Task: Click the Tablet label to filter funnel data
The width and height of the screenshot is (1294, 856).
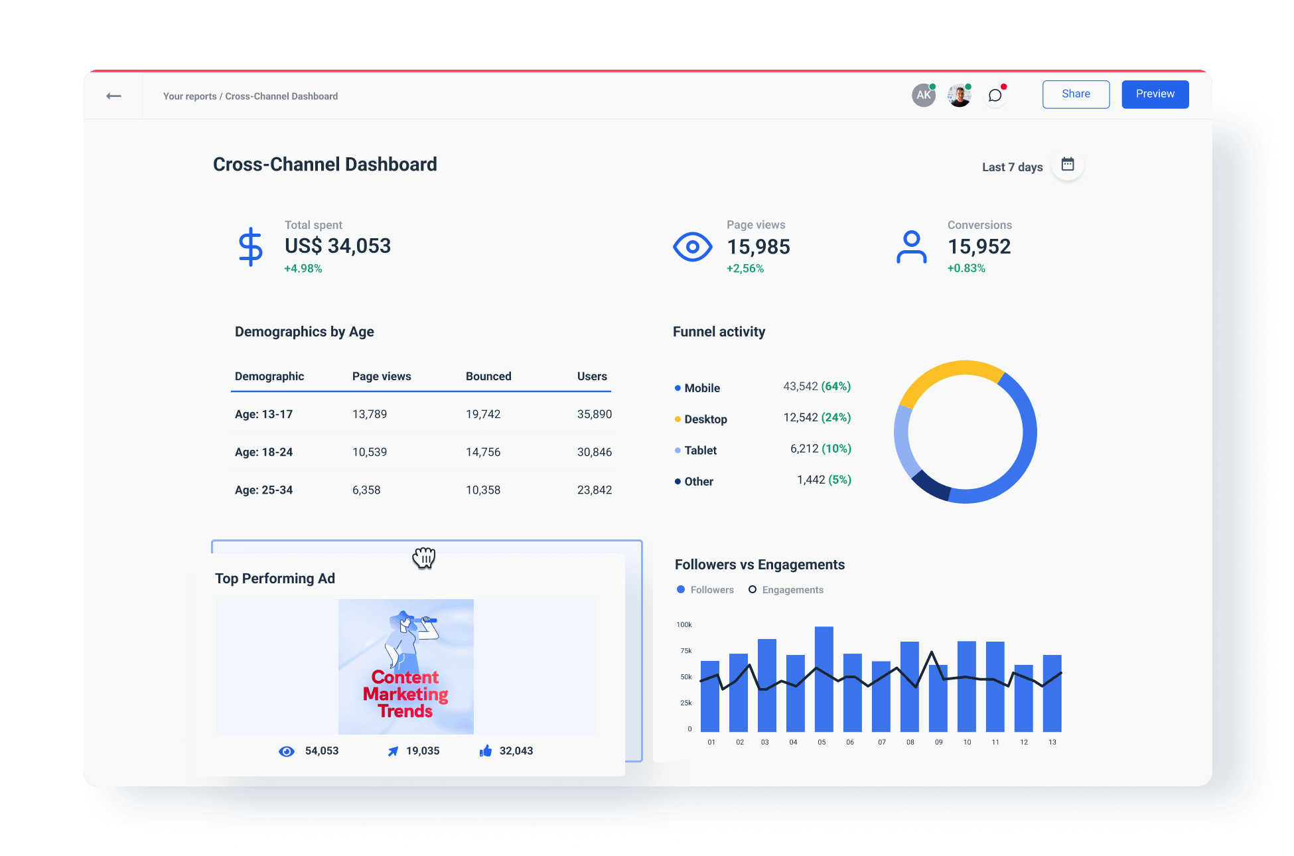Action: (x=699, y=450)
